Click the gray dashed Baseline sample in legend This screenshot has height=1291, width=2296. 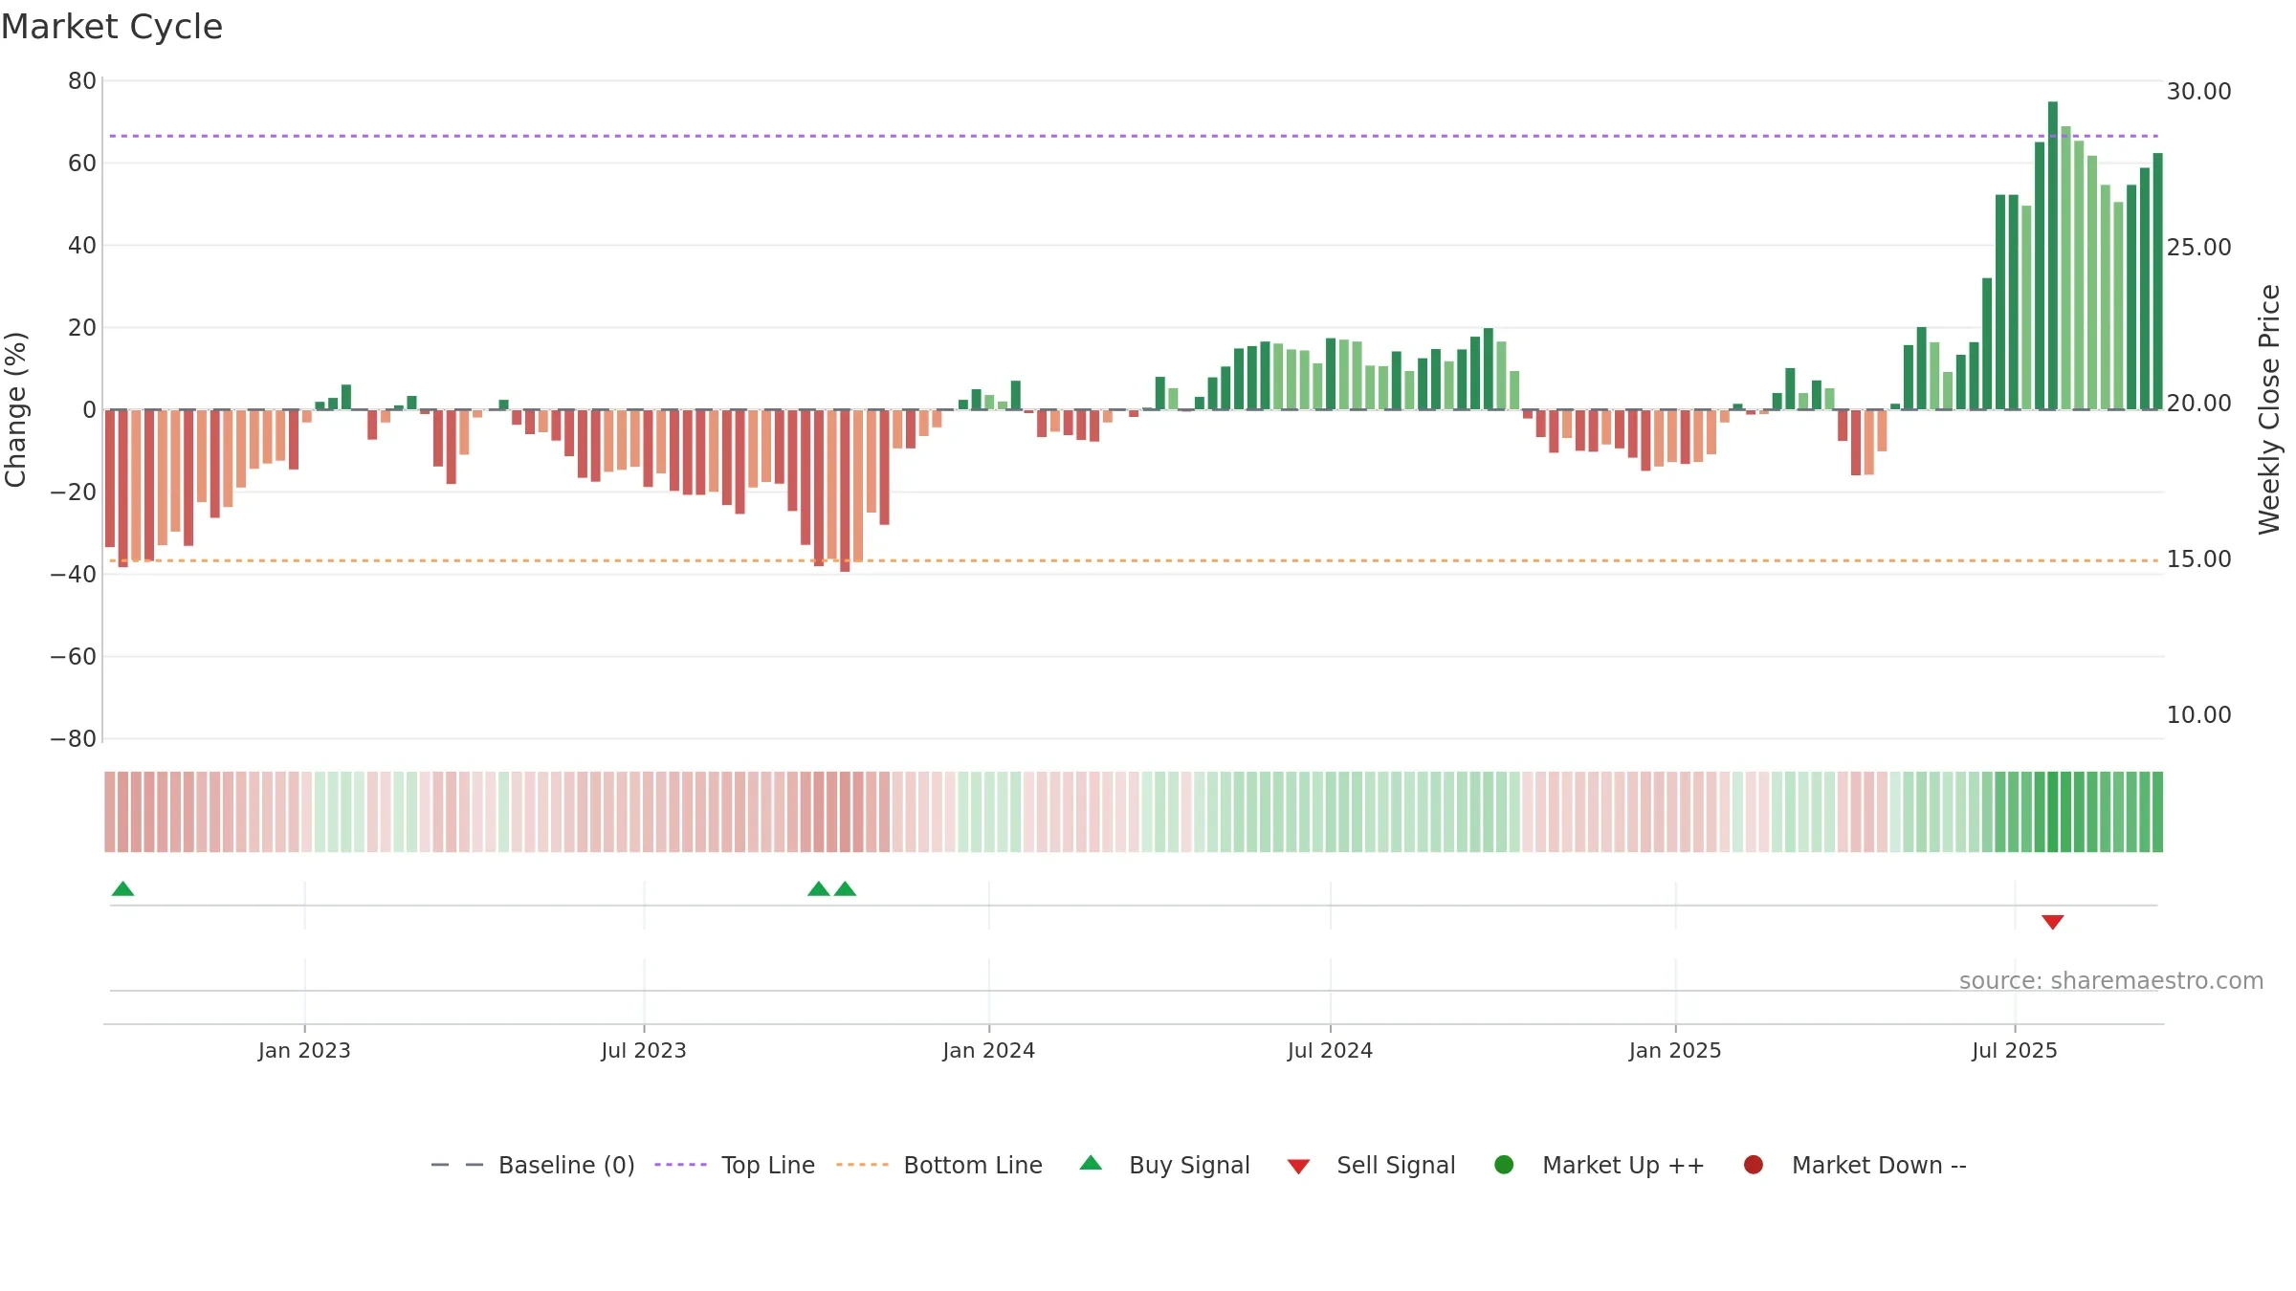point(457,1165)
